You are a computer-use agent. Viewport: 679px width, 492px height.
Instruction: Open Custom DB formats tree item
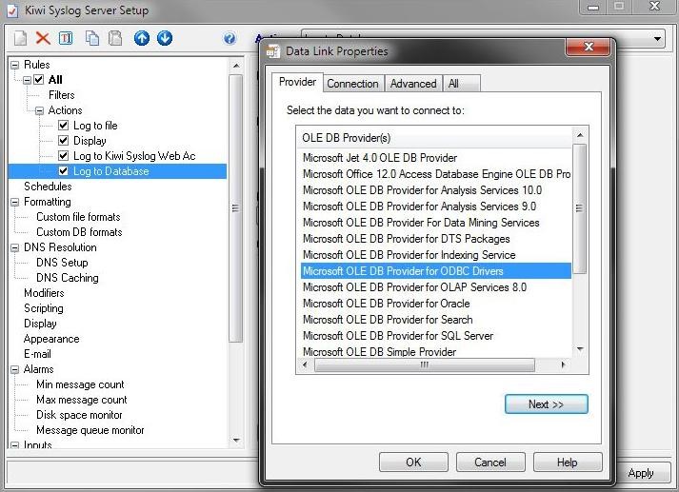click(79, 232)
